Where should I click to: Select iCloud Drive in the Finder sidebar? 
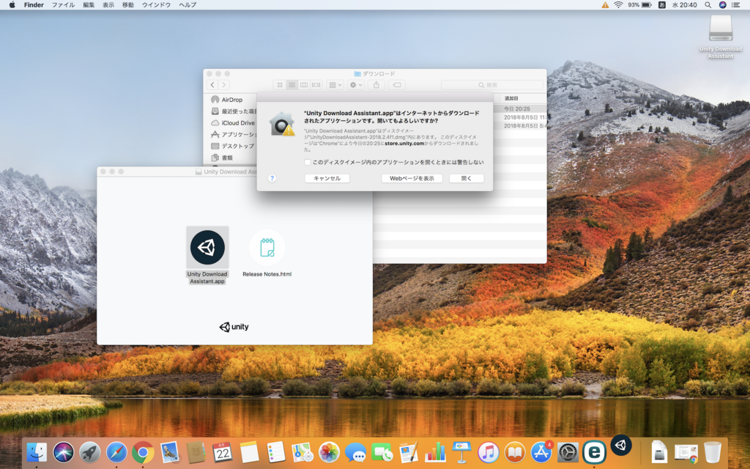coord(234,123)
